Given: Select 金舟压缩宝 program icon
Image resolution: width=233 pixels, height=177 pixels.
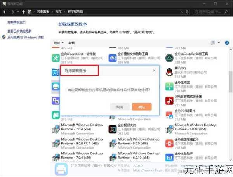Looking at the screenshot, I should 169,87.
